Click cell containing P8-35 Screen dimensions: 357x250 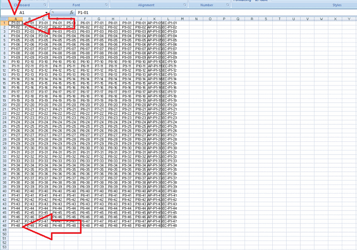(x=113, y=169)
